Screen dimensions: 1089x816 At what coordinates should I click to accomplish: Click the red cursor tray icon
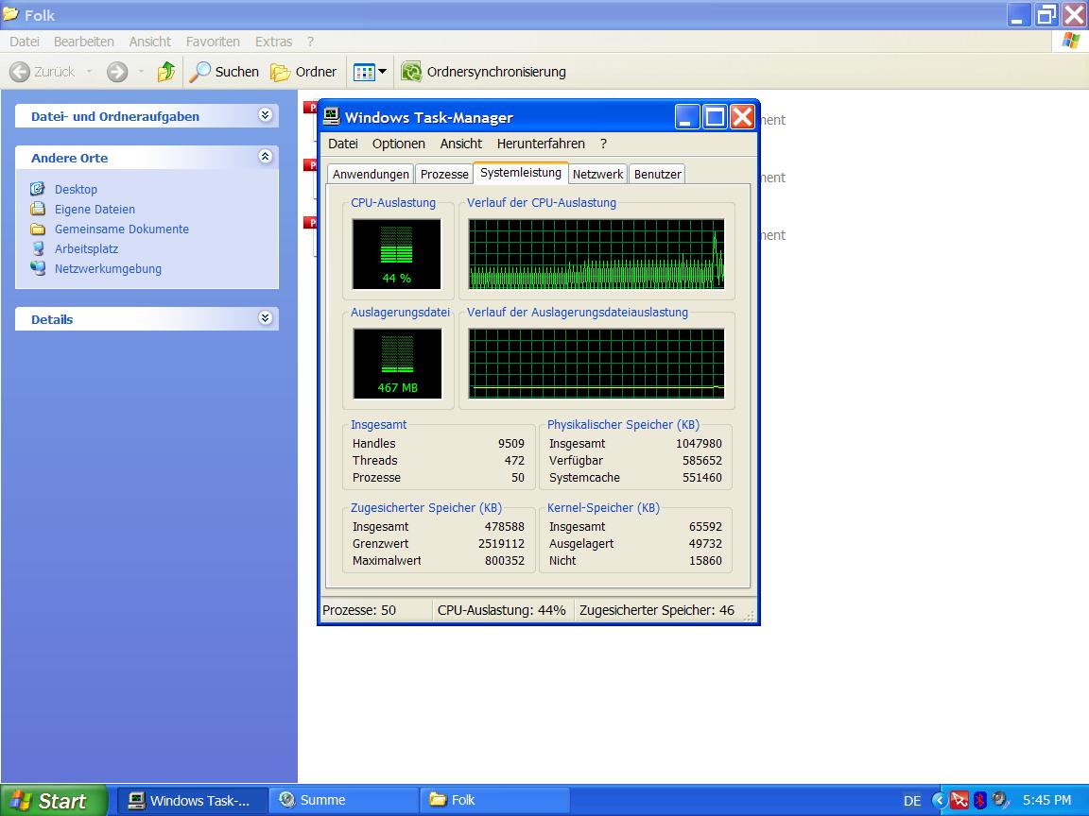(x=959, y=801)
